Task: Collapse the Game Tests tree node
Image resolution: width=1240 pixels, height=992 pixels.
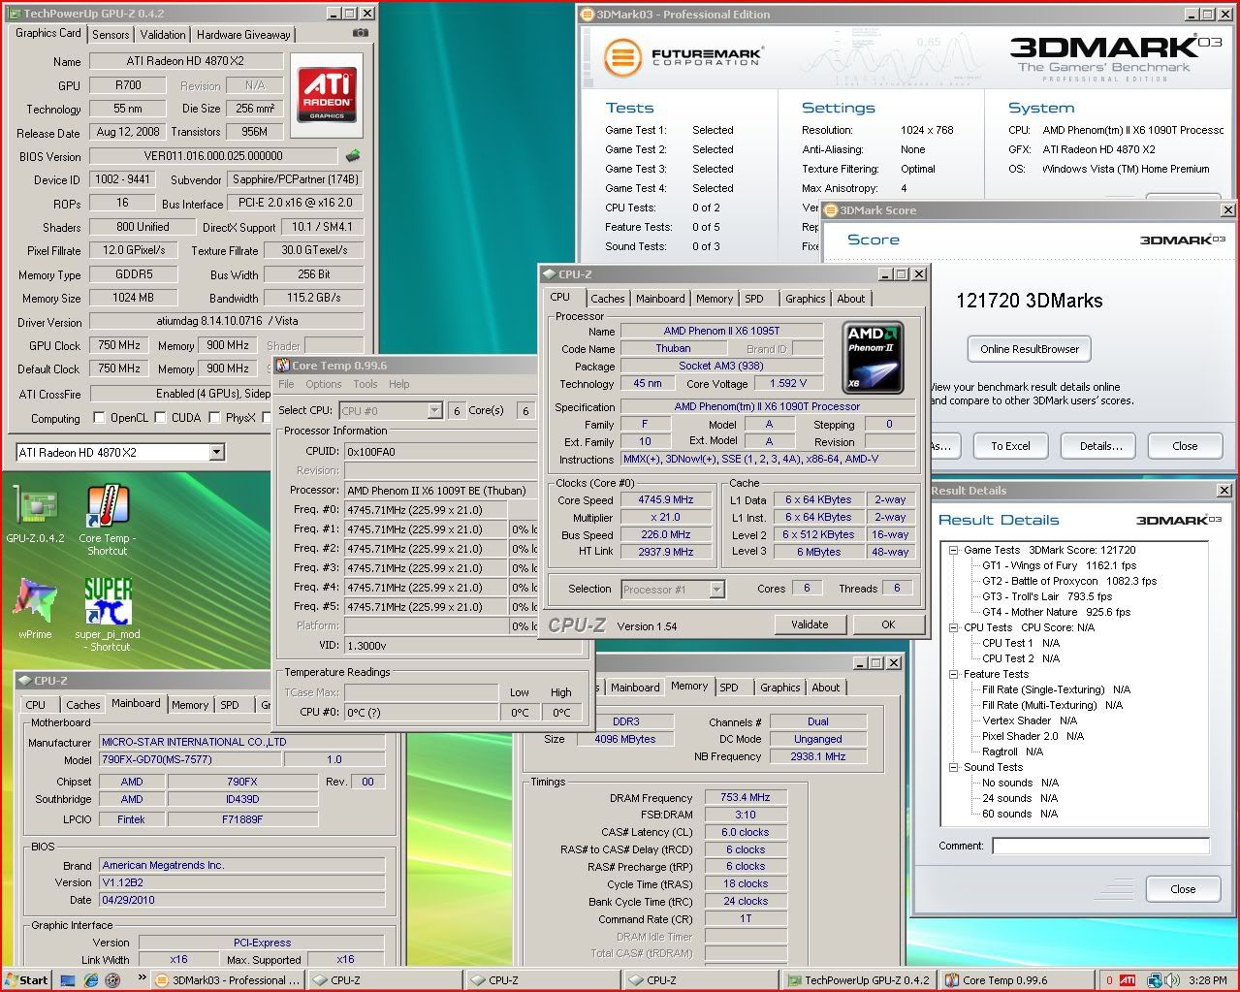Action: click(x=955, y=550)
